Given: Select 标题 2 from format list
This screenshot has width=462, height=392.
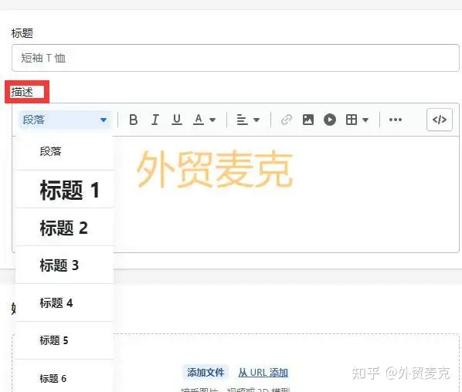Looking at the screenshot, I should pos(65,228).
